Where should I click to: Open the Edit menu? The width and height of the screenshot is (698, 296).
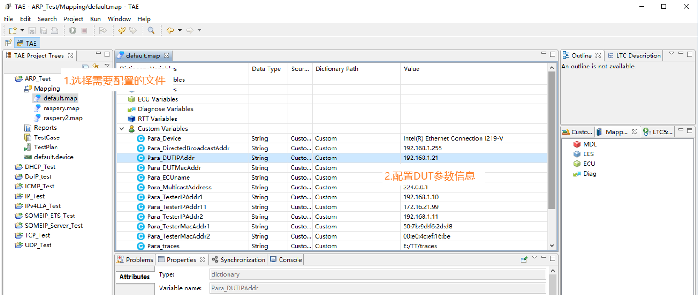pyautogui.click(x=25, y=19)
